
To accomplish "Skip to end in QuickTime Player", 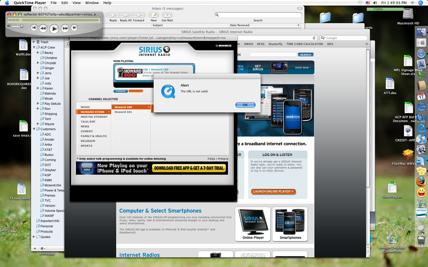I will point(74,27).
